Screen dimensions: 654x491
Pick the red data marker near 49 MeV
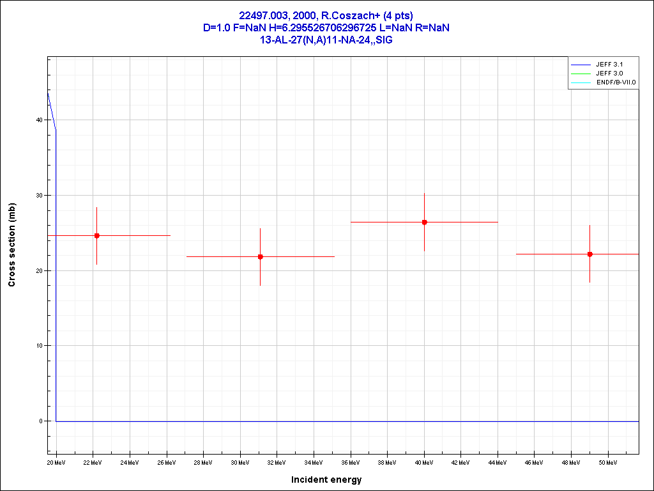pyautogui.click(x=590, y=254)
